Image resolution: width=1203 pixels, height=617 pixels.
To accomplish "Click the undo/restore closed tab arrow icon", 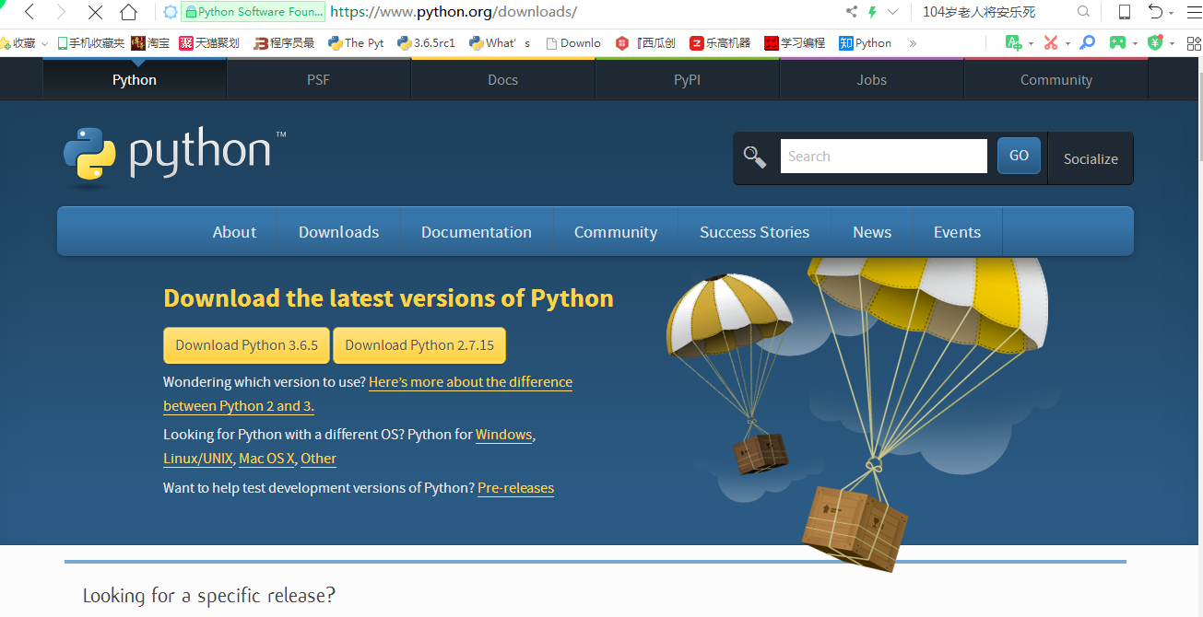I will 1155,11.
